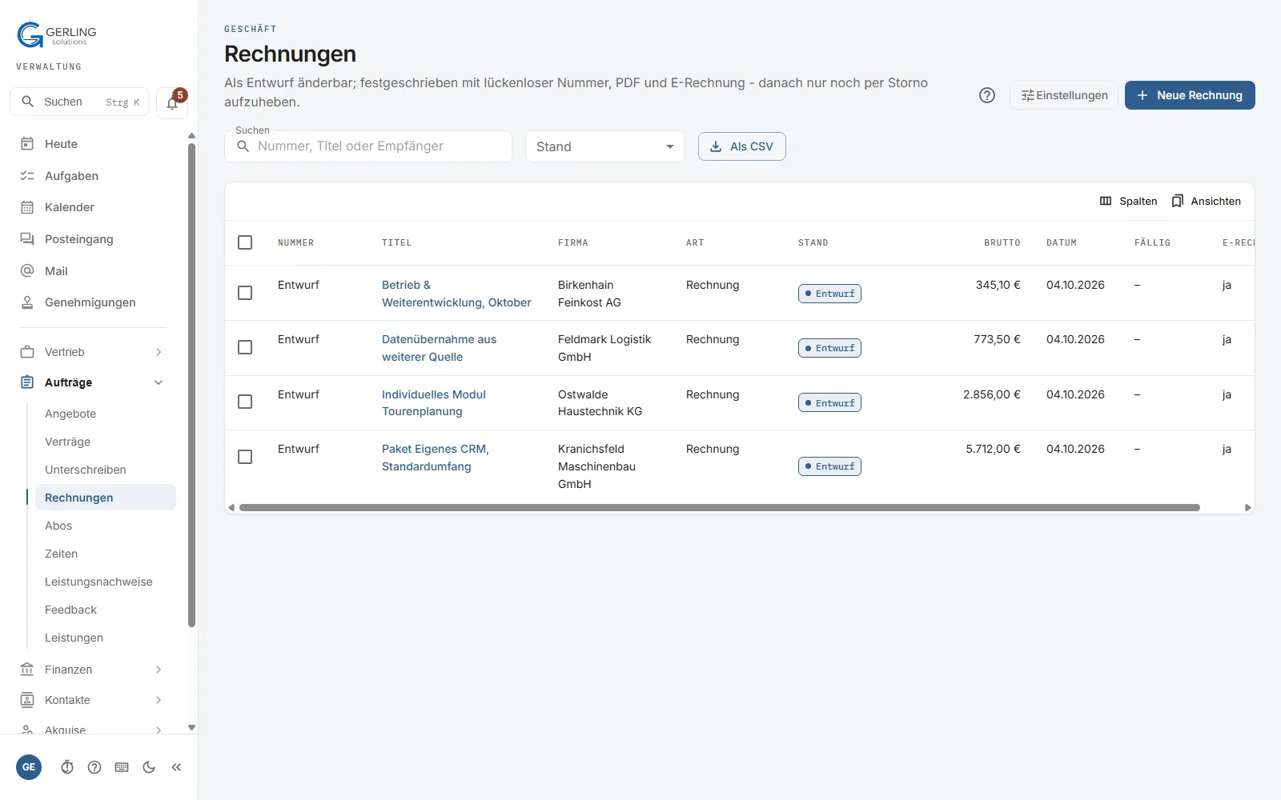Export list Als CSV
The image size is (1281, 800).
[x=742, y=146]
